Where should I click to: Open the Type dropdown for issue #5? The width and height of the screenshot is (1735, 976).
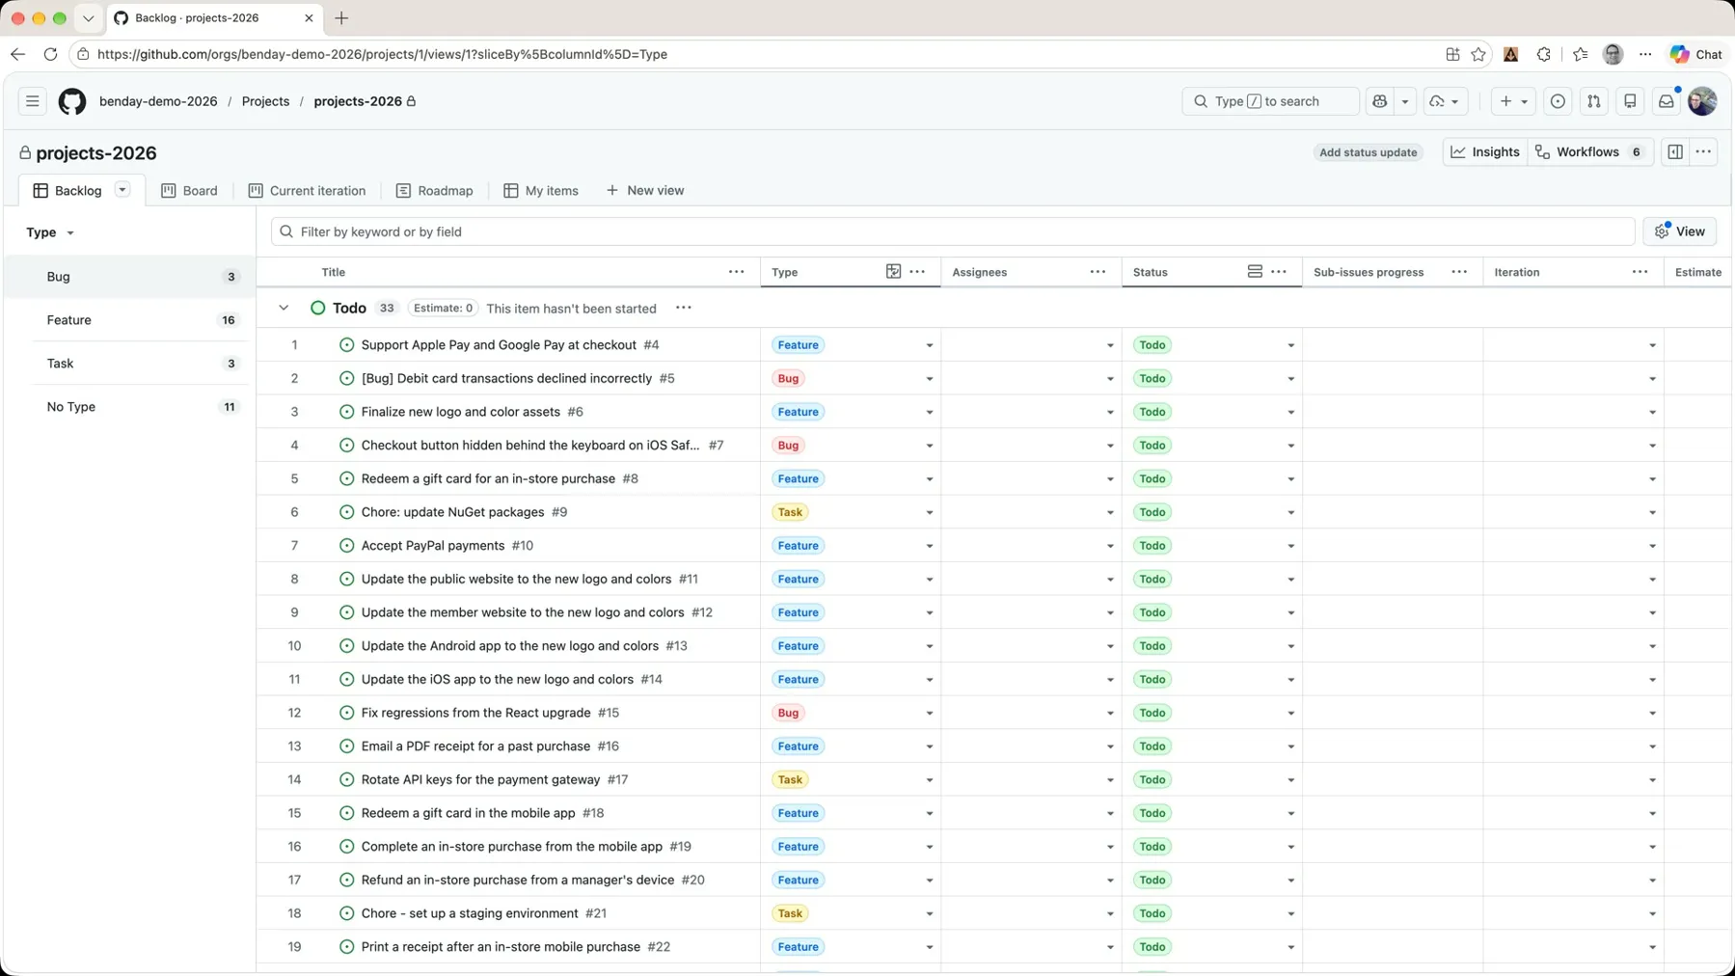[x=929, y=379]
